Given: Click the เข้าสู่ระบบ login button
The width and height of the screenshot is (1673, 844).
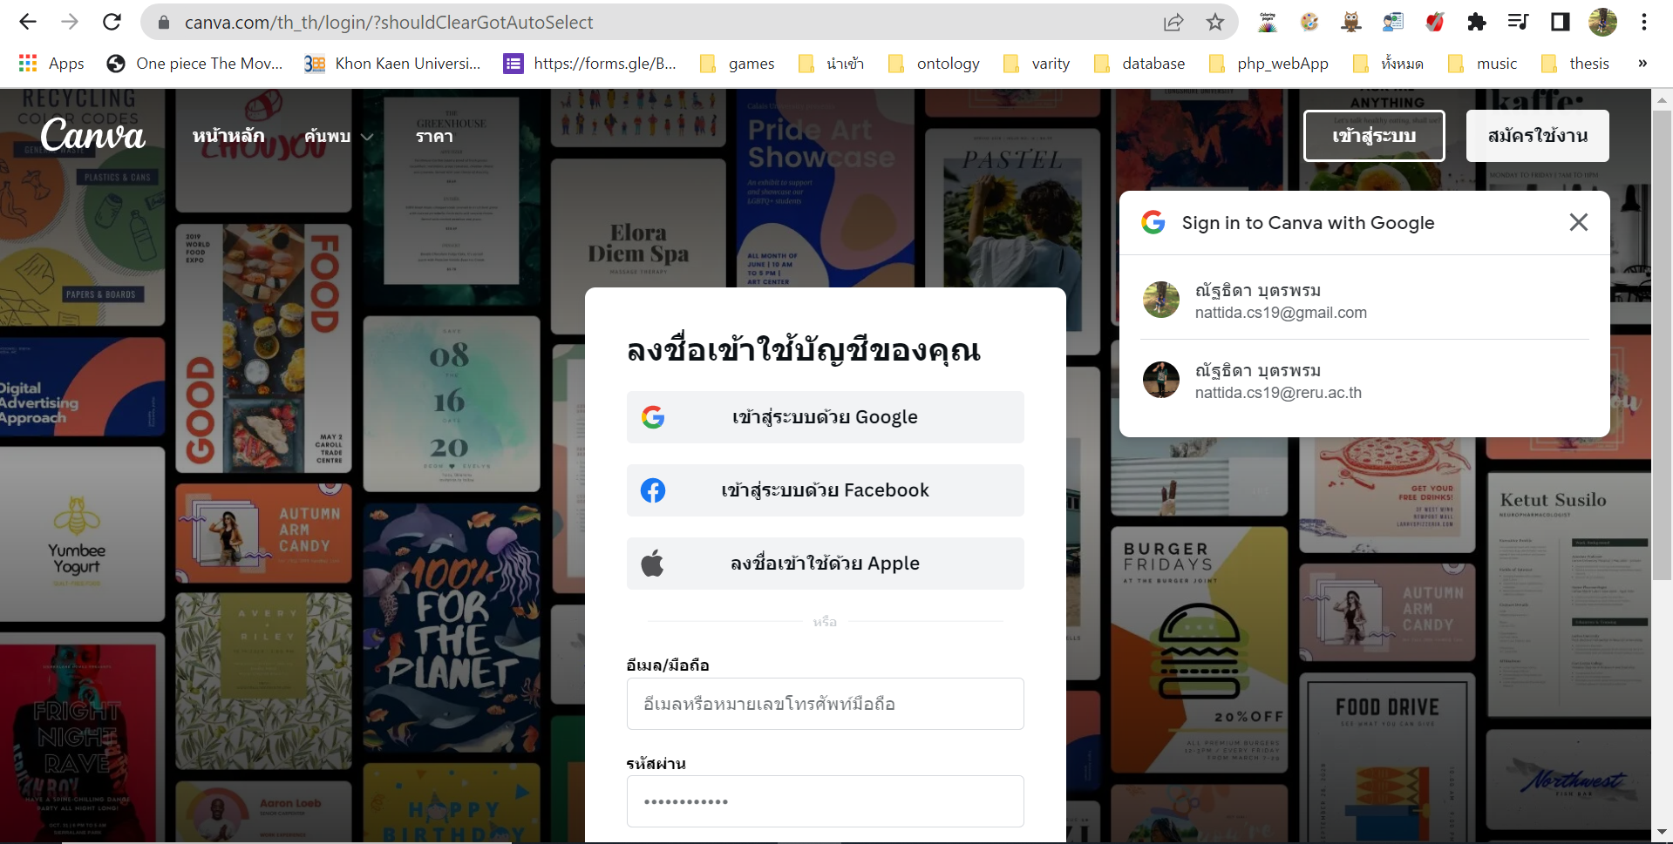Looking at the screenshot, I should point(1374,136).
